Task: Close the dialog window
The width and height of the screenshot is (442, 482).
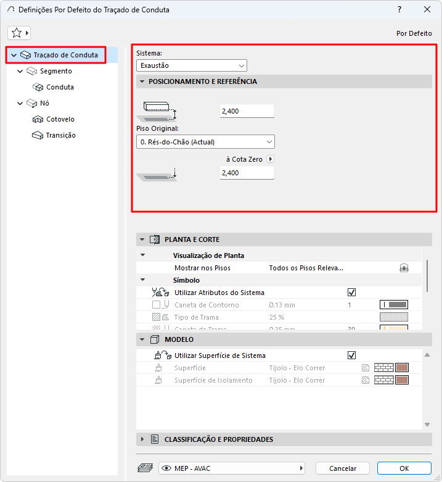Action: [x=427, y=9]
